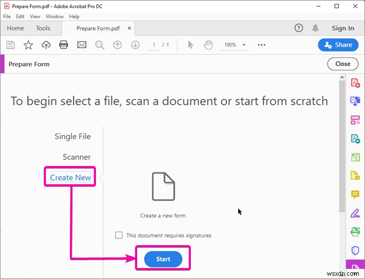Open Create PDF tool in right sidebar
This screenshot has width=365, height=279.
coord(355,83)
